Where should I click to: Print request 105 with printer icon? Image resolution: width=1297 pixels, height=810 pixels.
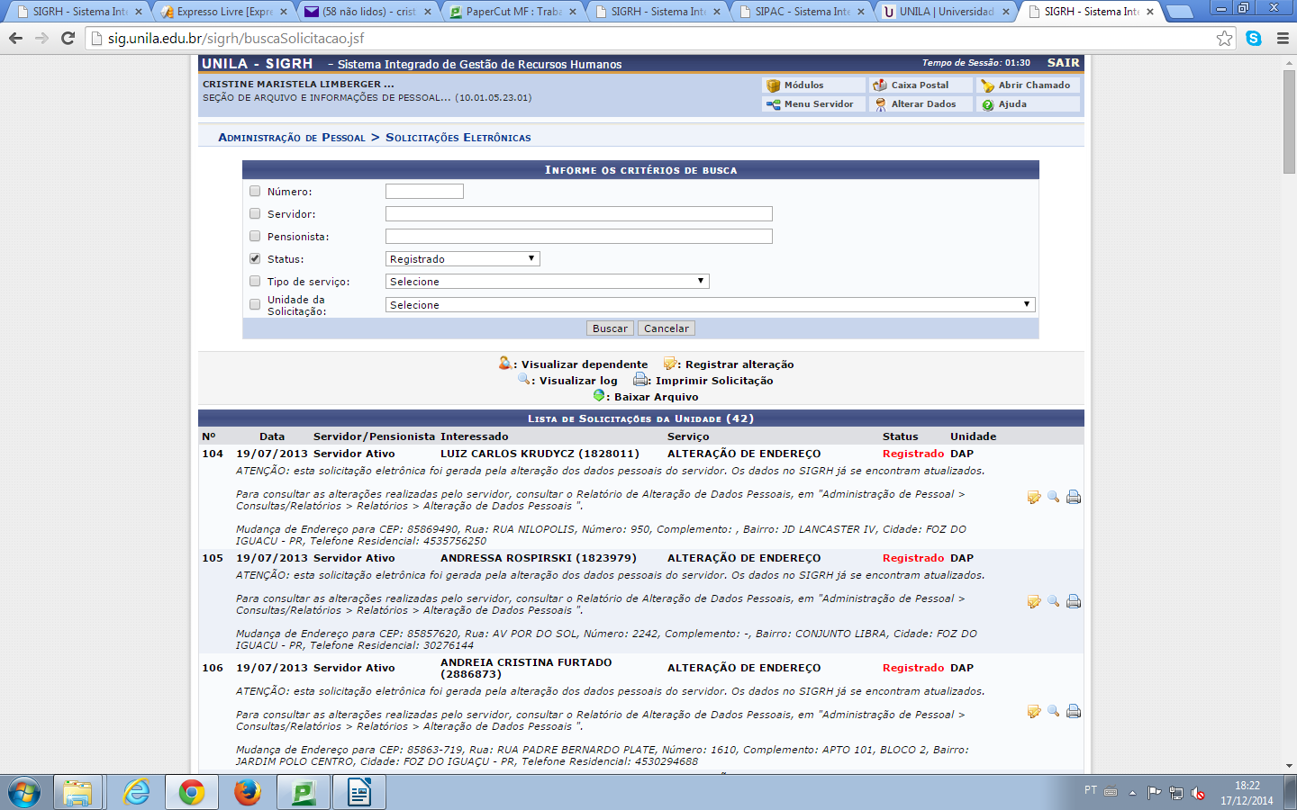pyautogui.click(x=1074, y=601)
